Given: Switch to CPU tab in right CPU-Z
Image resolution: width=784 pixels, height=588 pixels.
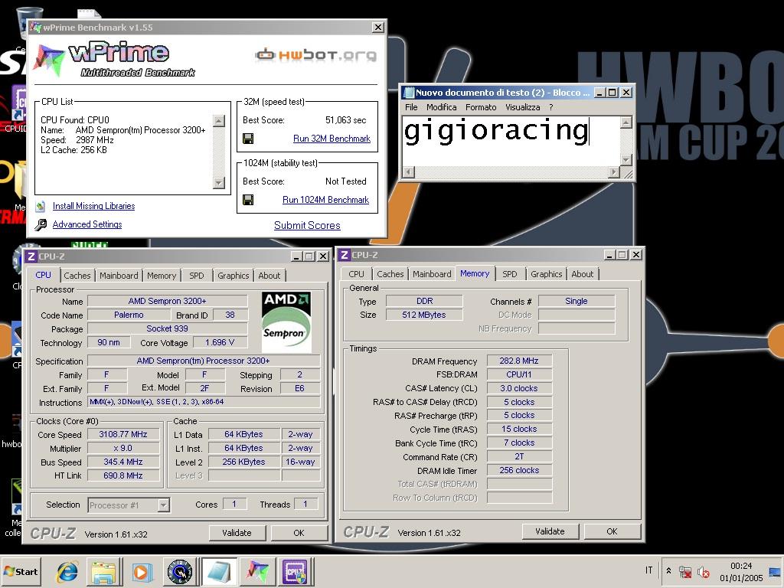Looking at the screenshot, I should 356,274.
